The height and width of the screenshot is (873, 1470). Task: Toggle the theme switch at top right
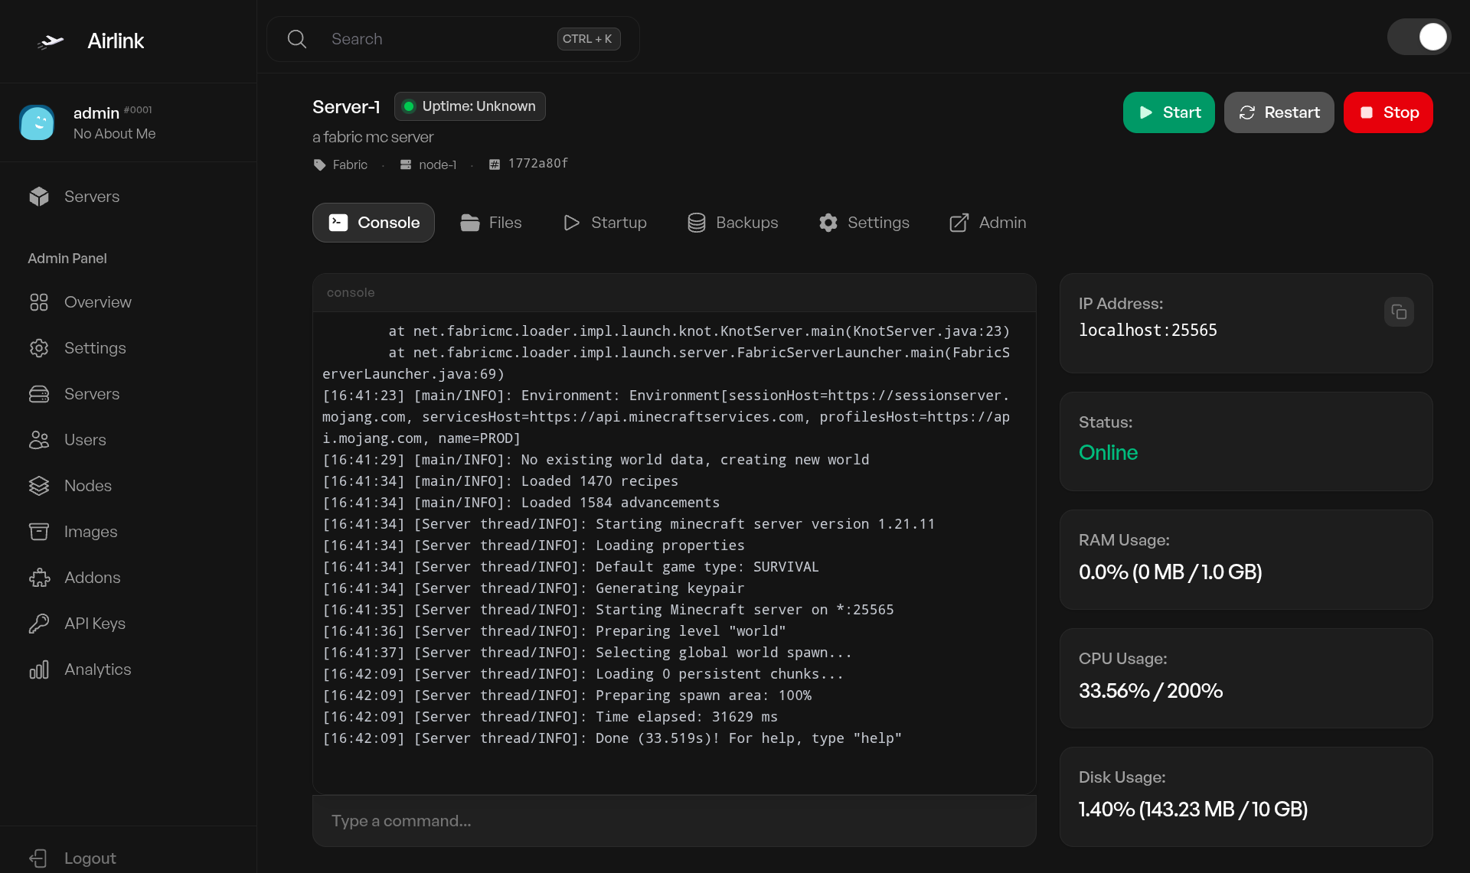pos(1419,37)
